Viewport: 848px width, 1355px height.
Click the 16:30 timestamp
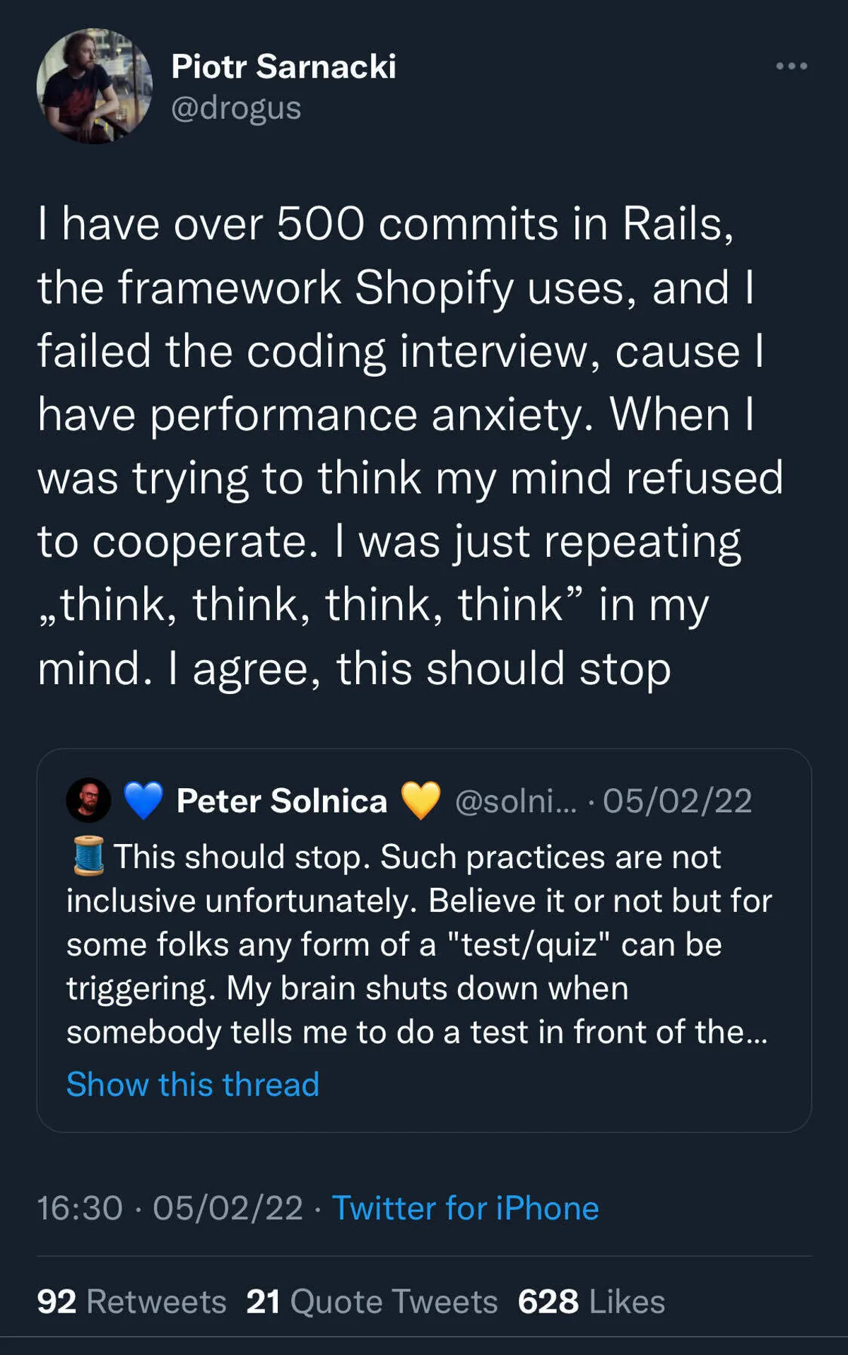[x=80, y=1208]
